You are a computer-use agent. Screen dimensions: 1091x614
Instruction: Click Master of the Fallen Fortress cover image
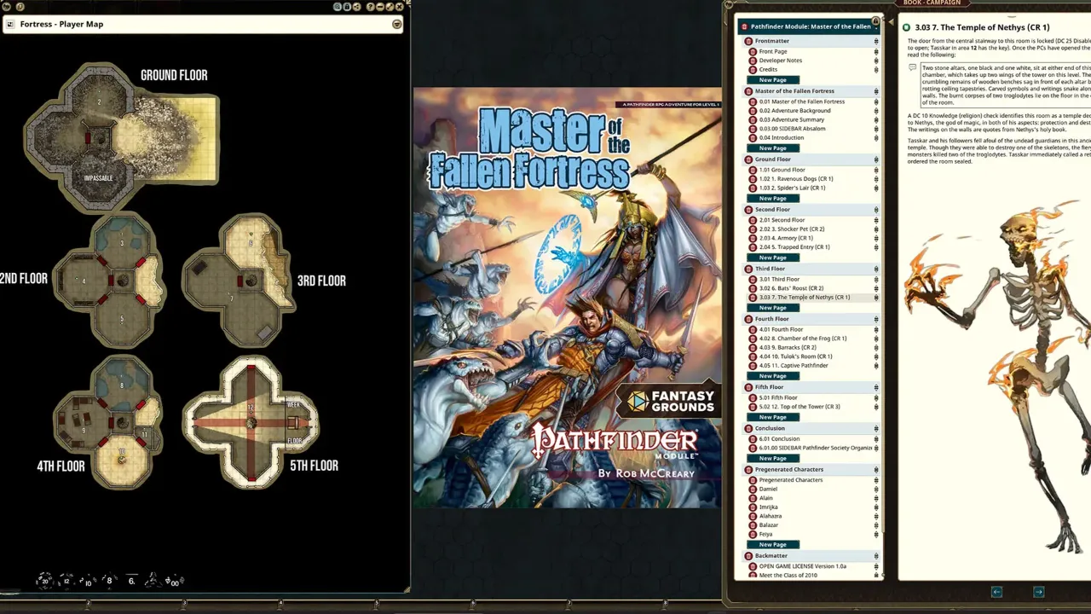pyautogui.click(x=567, y=298)
